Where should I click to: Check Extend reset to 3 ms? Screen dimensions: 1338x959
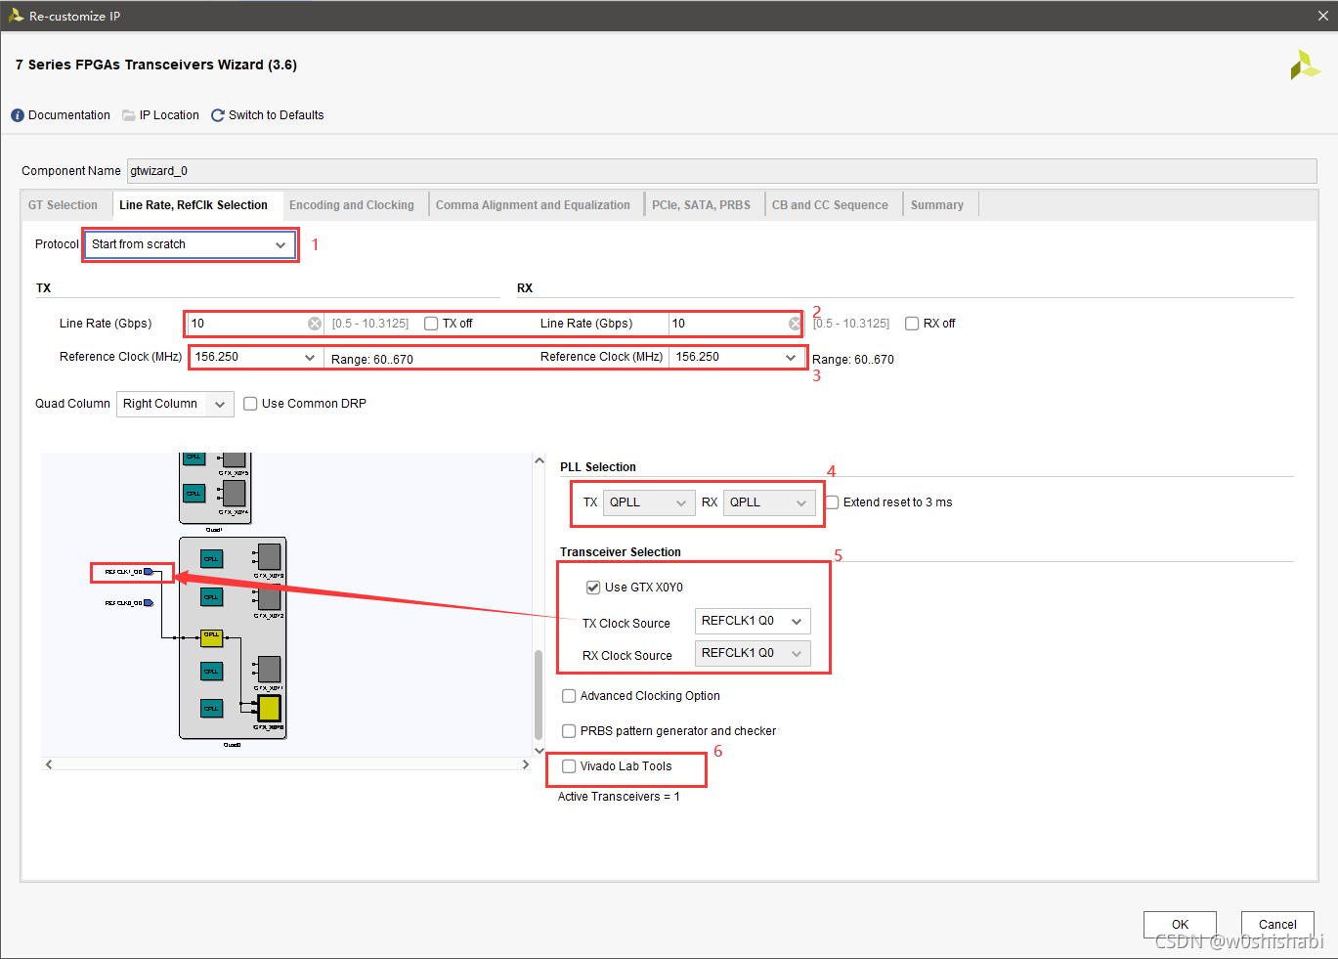(x=832, y=502)
